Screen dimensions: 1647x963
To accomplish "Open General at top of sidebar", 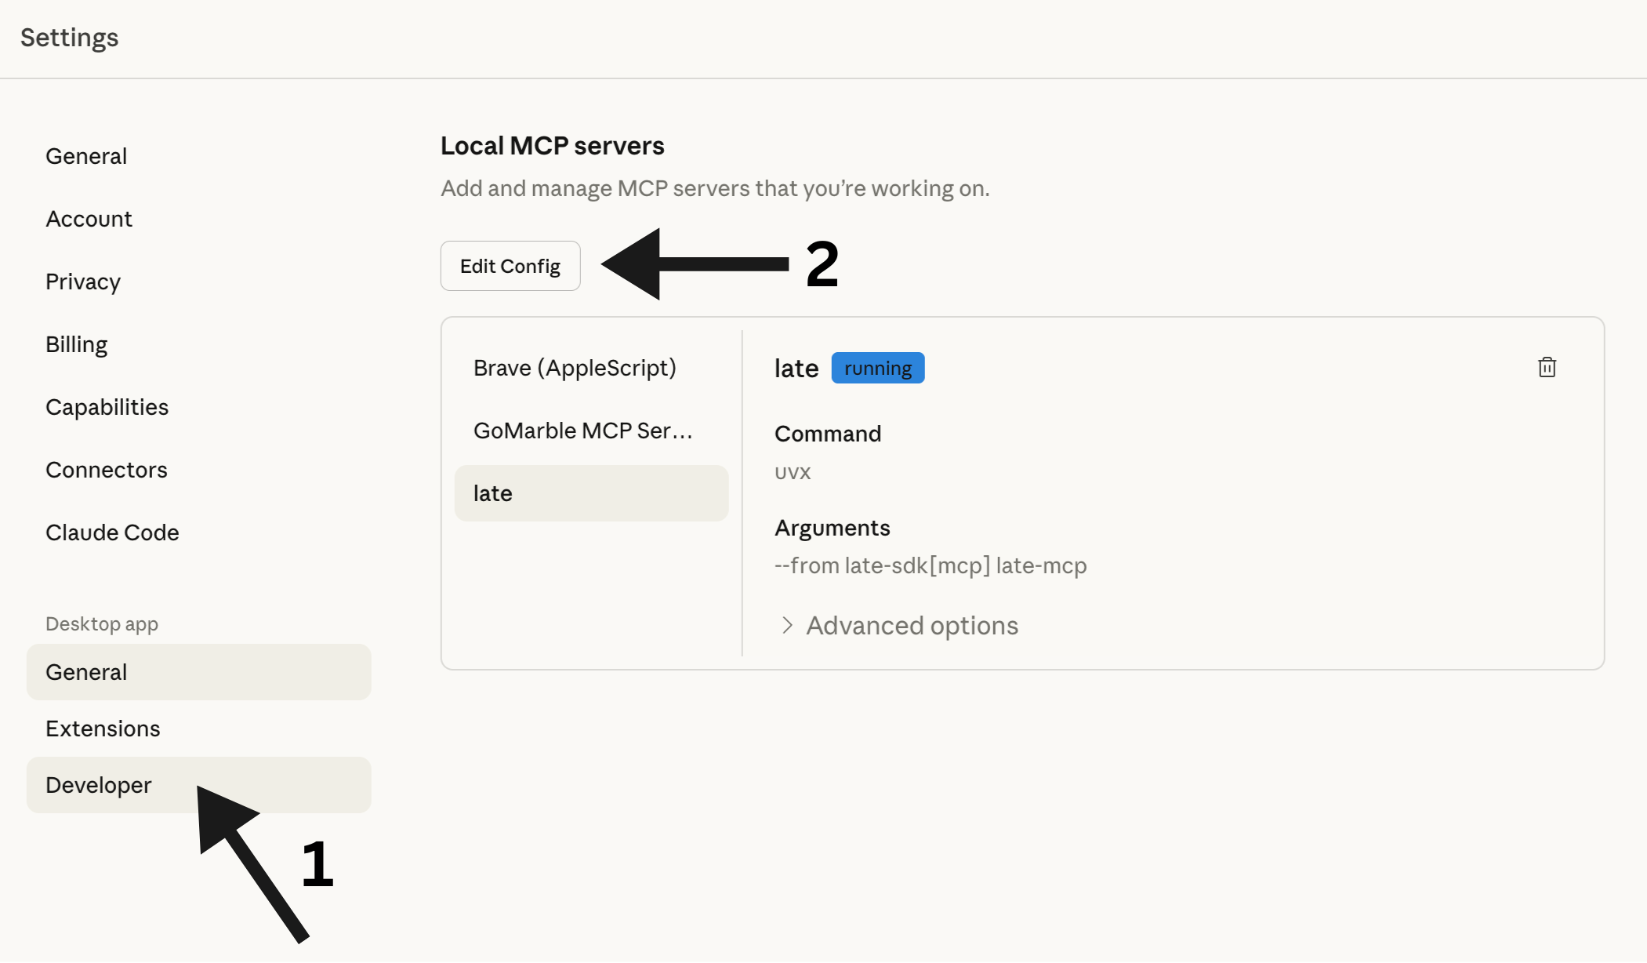I will (86, 155).
